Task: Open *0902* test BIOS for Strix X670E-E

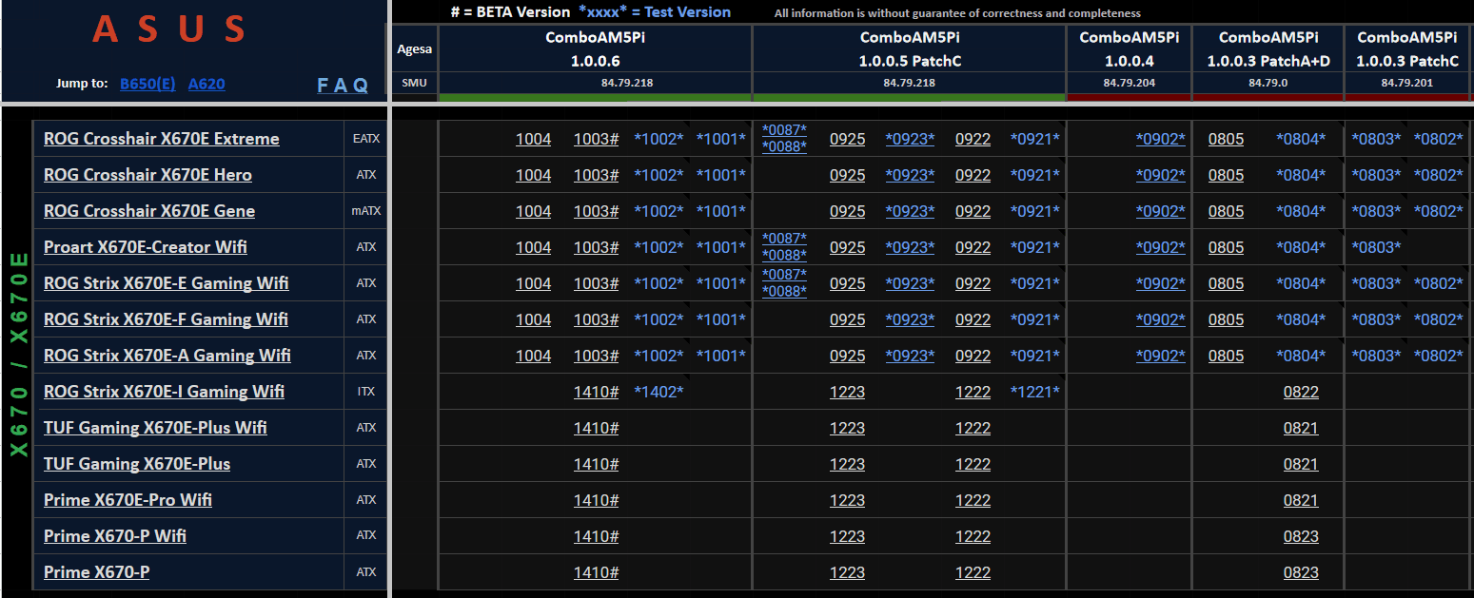Action: (x=1161, y=283)
